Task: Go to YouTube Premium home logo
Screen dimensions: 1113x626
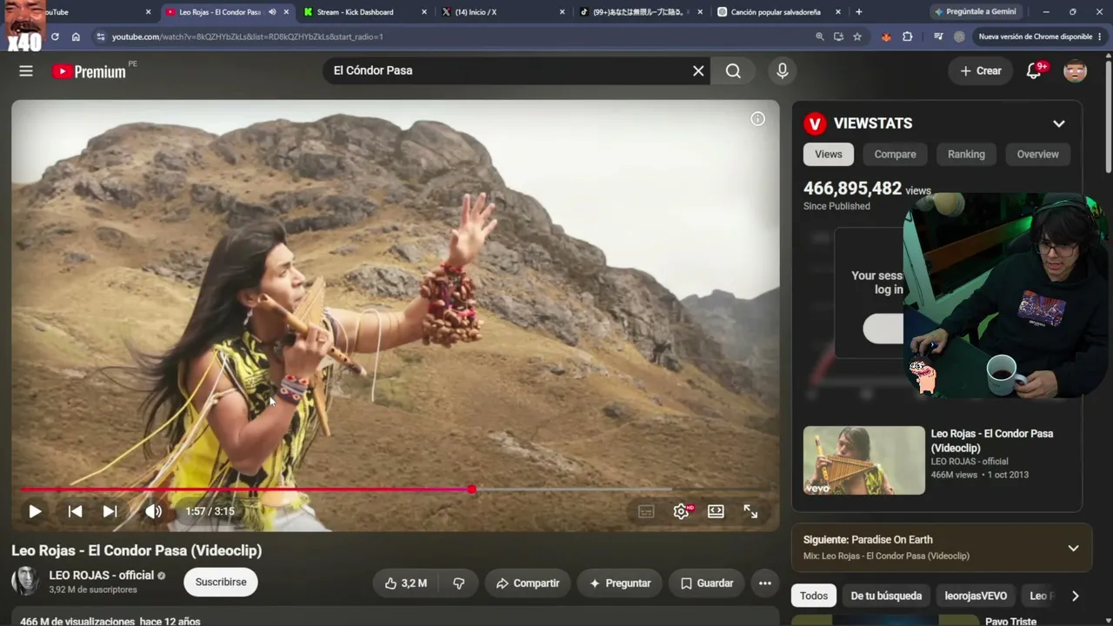Action: [x=90, y=71]
